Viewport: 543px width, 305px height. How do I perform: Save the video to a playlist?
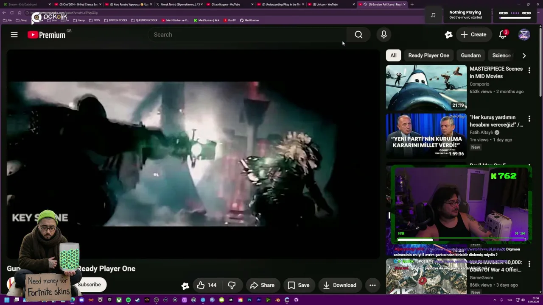(299, 285)
